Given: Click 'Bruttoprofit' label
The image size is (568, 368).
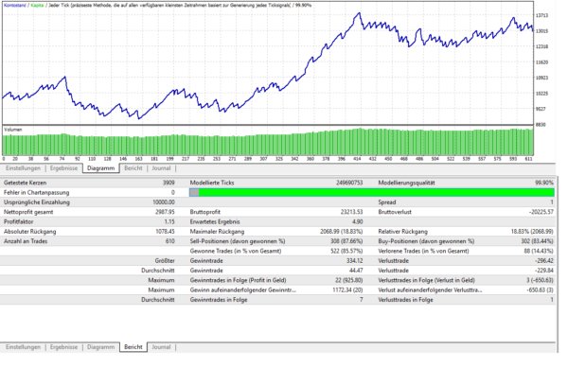Looking at the screenshot, I should (205, 212).
